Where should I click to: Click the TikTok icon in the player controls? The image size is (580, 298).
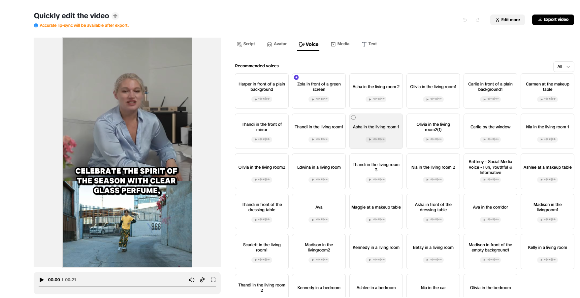tap(202, 280)
